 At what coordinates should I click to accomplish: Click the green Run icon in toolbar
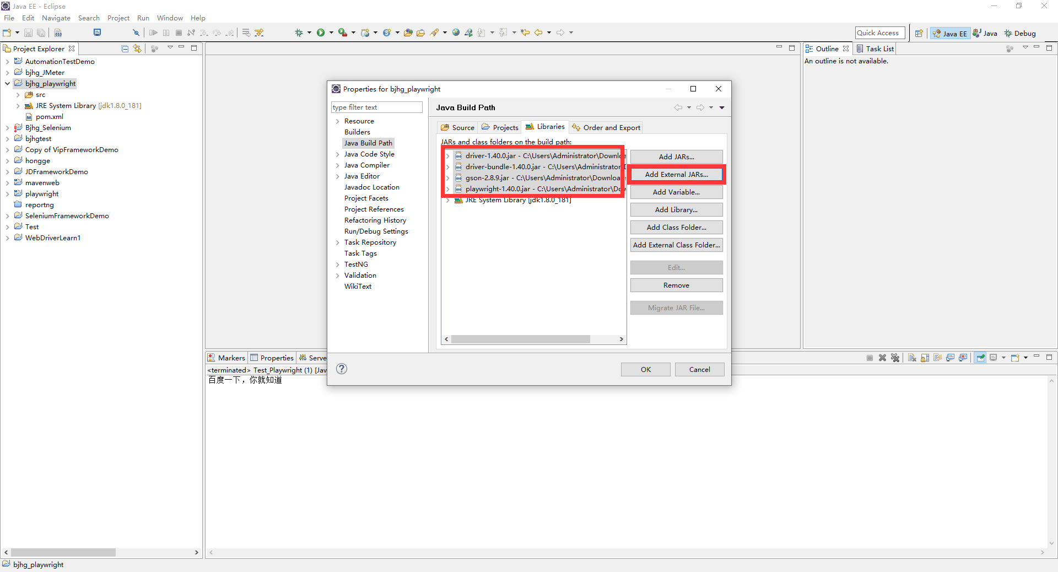(321, 33)
